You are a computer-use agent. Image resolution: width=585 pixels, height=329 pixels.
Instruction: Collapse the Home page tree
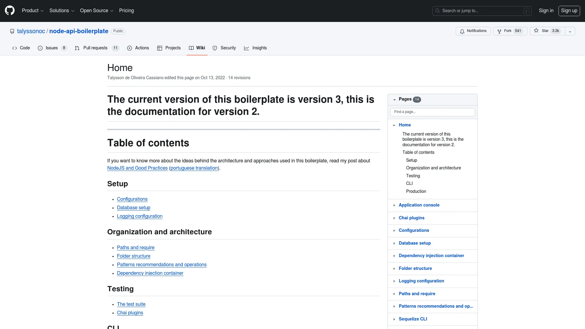[394, 125]
